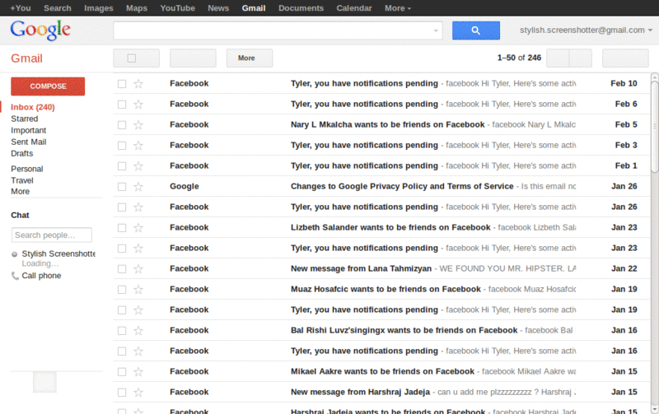Open the More actions button in mail toolbar
Screen dimensions: 659x414
(x=250, y=58)
